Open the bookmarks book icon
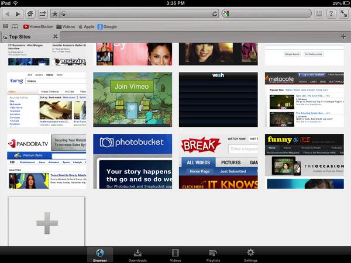351x263 pixels. tap(15, 27)
